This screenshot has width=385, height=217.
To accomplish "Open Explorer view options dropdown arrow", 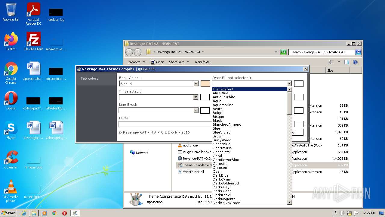I will (339, 62).
